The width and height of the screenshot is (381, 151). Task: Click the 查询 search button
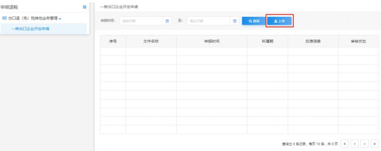coord(254,21)
